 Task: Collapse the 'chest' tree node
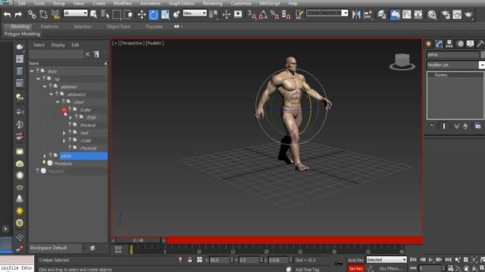[x=58, y=102]
